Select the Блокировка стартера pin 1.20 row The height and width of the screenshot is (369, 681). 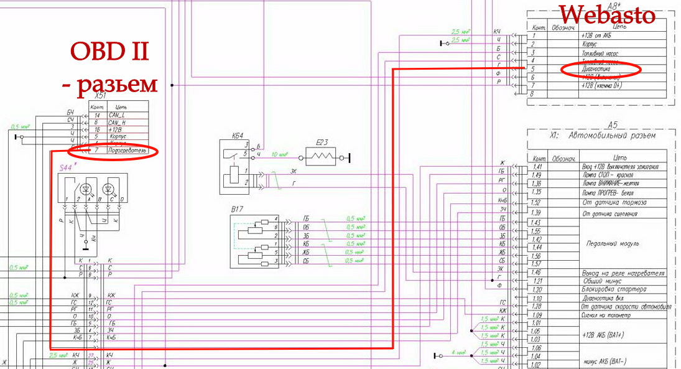[x=597, y=289]
